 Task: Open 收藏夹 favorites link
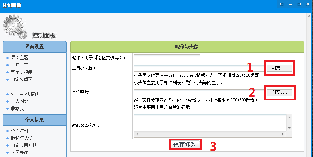coord(17,108)
